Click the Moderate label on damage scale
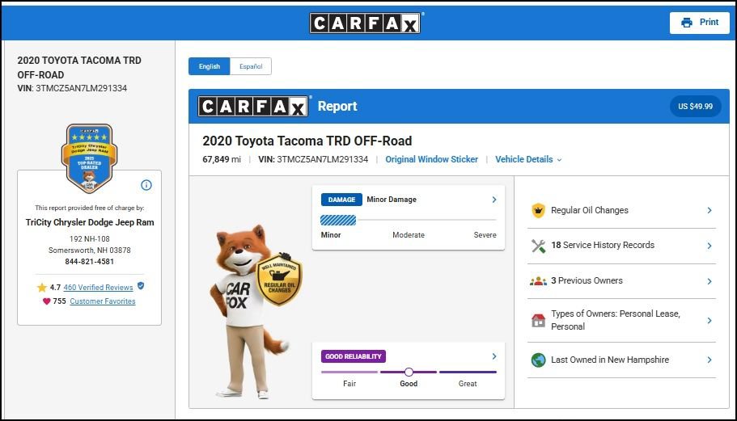 tap(409, 234)
